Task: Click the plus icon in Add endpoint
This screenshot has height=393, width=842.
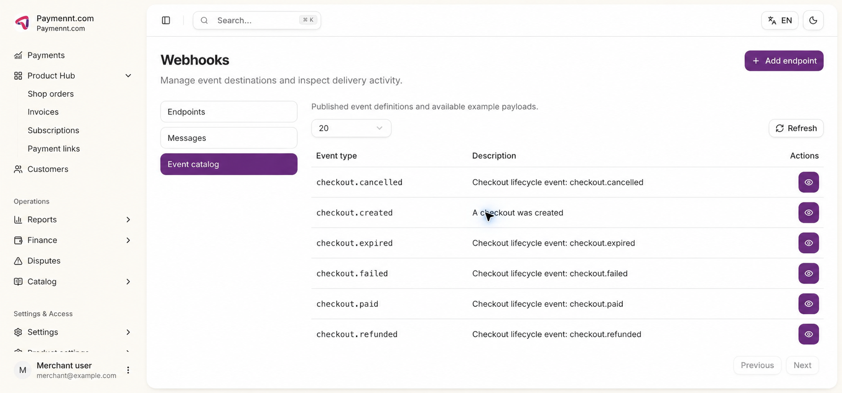Action: click(756, 61)
